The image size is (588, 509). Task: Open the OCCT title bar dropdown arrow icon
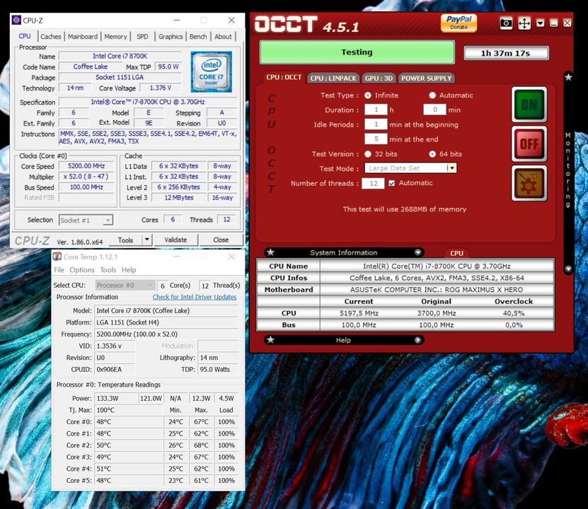tap(540, 23)
